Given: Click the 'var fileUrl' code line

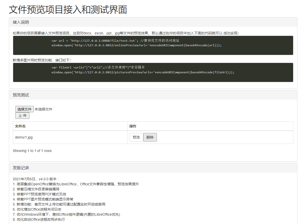Looking at the screenshot, I should pyautogui.click(x=98, y=68).
